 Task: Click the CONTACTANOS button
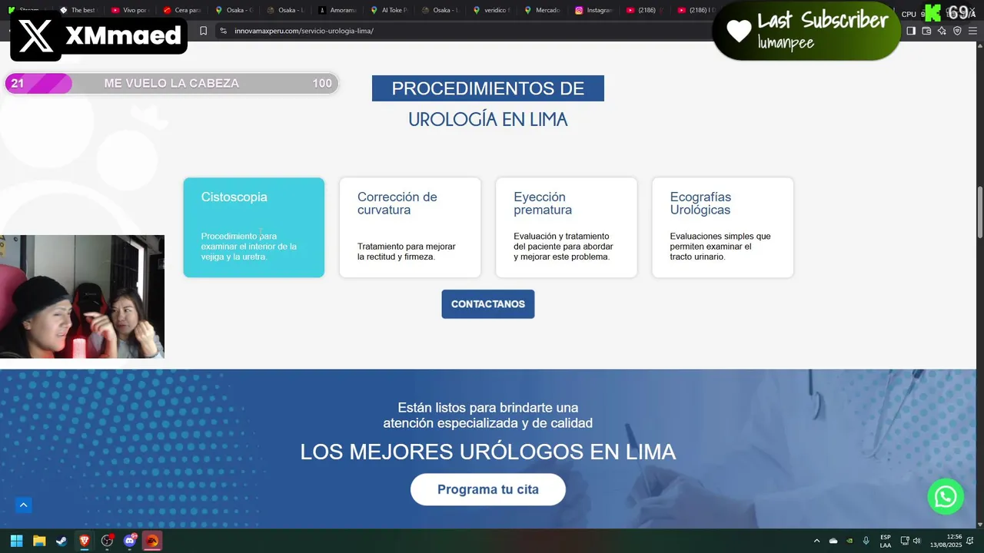[488, 304]
